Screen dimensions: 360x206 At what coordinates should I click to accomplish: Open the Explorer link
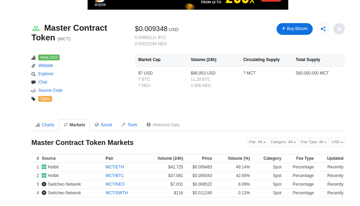[46, 74]
